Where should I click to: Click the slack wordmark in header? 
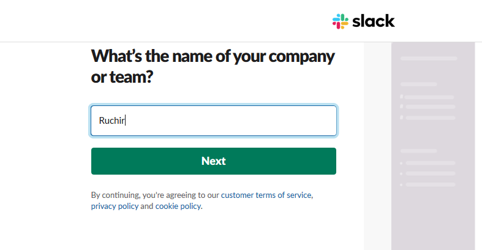coord(374,21)
